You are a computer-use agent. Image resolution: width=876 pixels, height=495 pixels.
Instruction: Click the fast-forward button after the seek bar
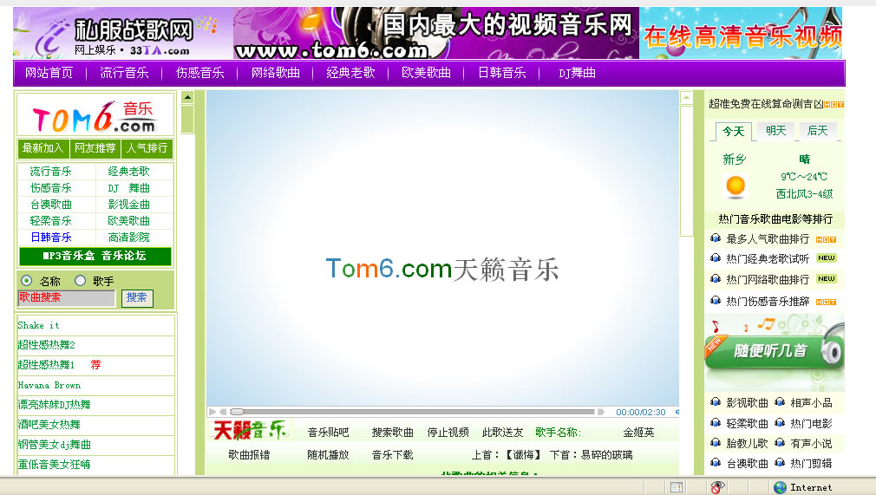click(601, 412)
